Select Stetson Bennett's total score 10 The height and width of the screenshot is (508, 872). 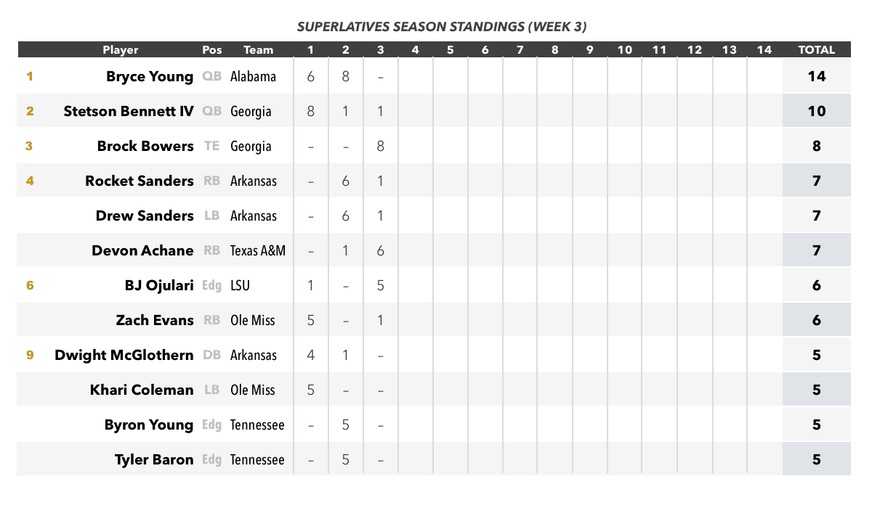tap(817, 111)
